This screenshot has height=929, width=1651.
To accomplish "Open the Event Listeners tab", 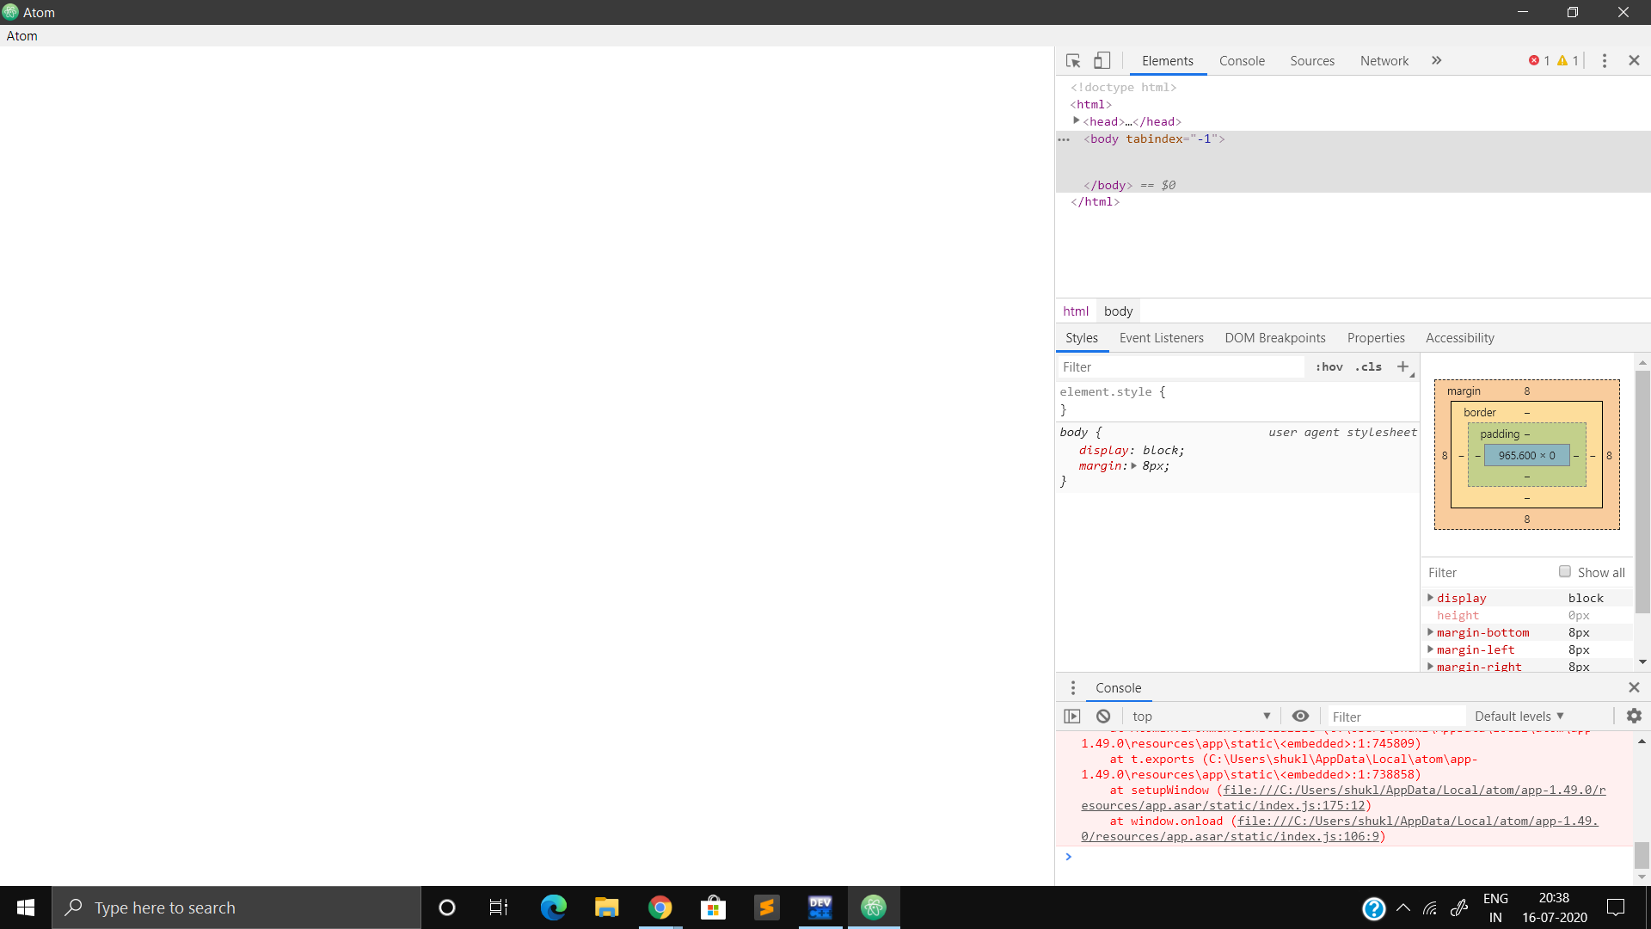I will 1161,338.
